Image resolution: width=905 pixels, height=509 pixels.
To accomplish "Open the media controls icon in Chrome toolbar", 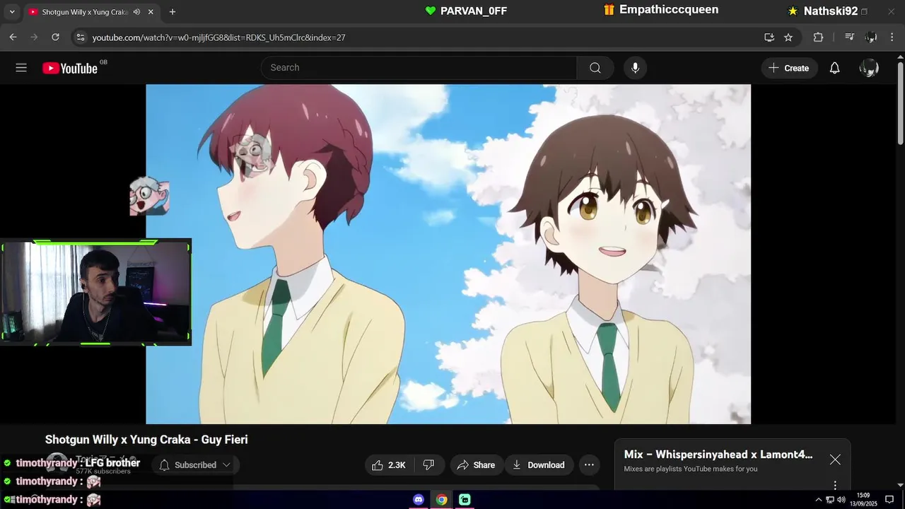I will [x=850, y=37].
